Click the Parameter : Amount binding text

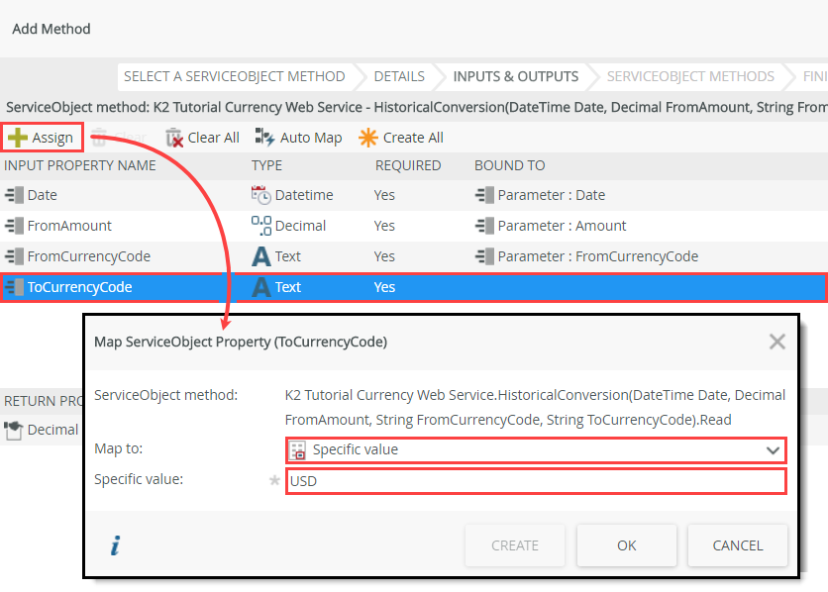tap(562, 226)
